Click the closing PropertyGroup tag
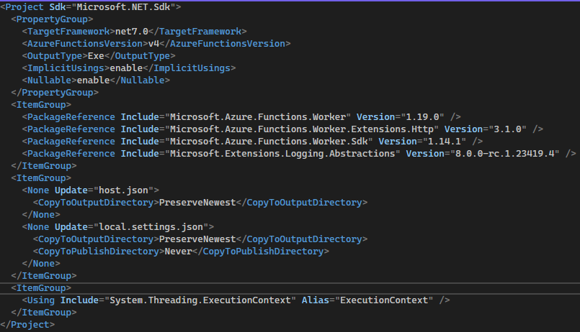The width and height of the screenshot is (580, 332). tap(55, 92)
